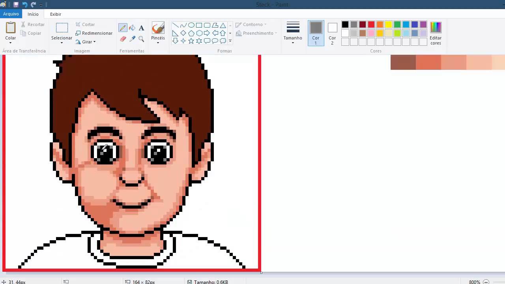Click the 800% zoom level text
This screenshot has width=505, height=284.
pos(474,282)
